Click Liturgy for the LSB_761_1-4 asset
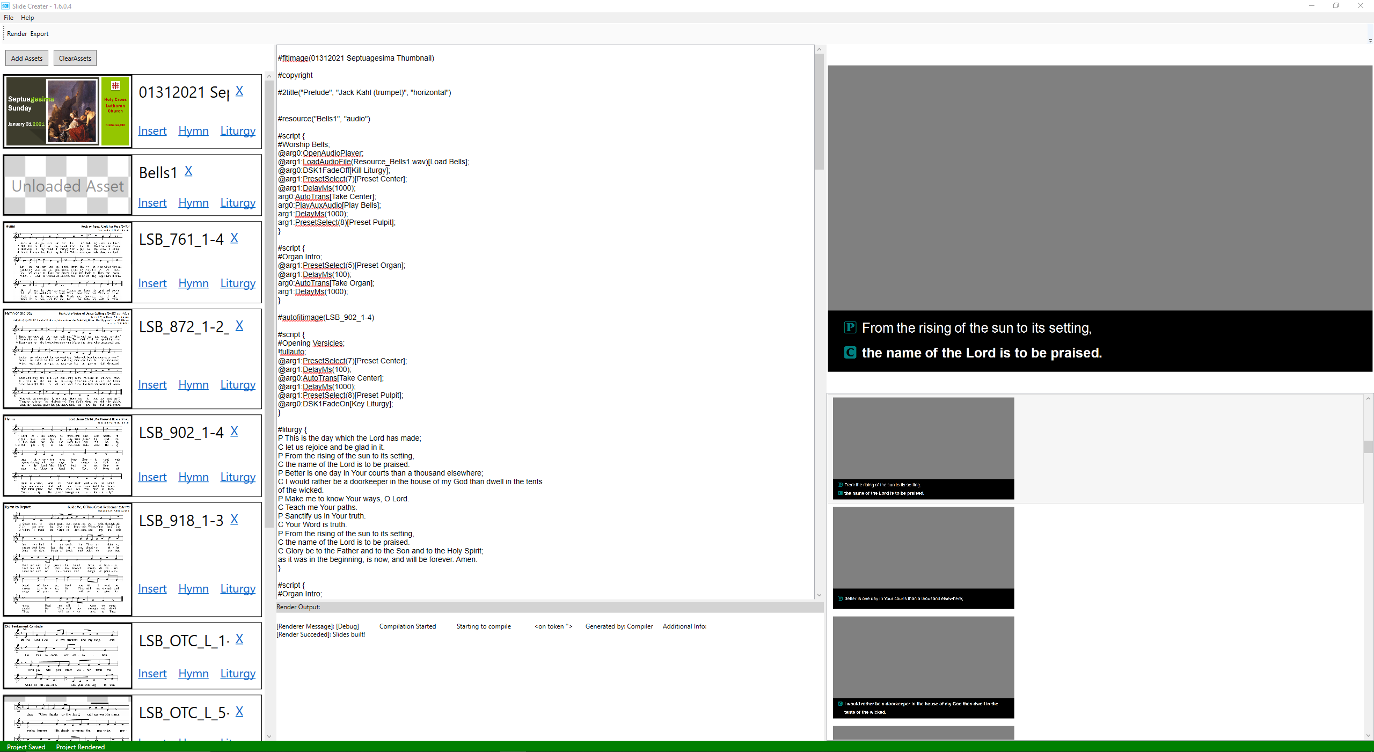 tap(238, 283)
